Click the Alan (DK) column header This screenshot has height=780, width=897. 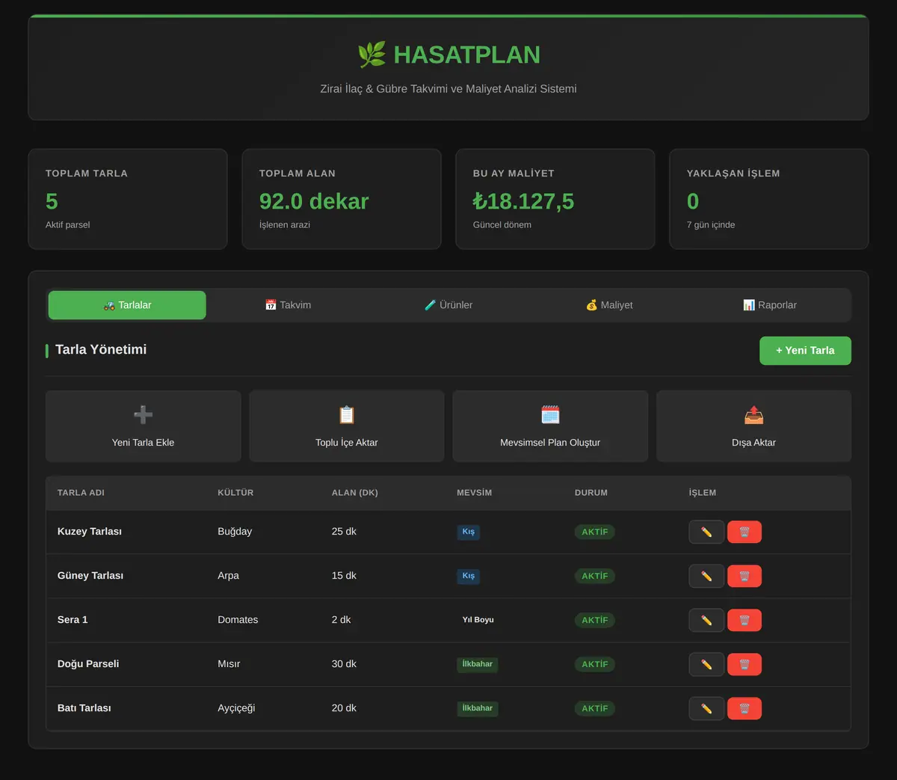click(355, 493)
